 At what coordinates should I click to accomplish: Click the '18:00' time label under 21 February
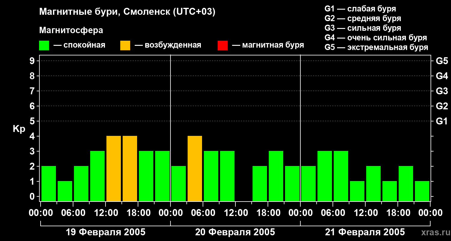[x=398, y=213]
